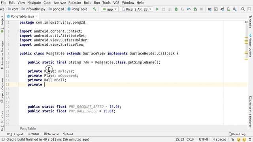Click the user profile icon in toolbar

249,9
